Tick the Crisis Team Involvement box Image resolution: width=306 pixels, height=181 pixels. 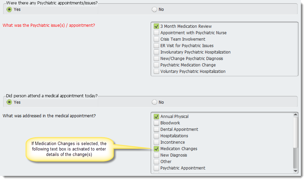[156, 39]
